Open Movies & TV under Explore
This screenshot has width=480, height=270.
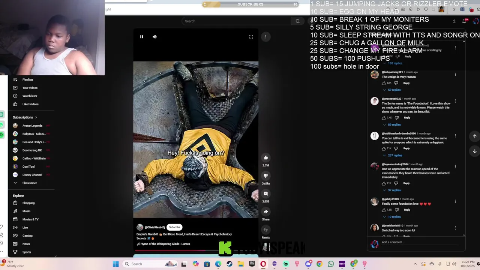coord(31,219)
